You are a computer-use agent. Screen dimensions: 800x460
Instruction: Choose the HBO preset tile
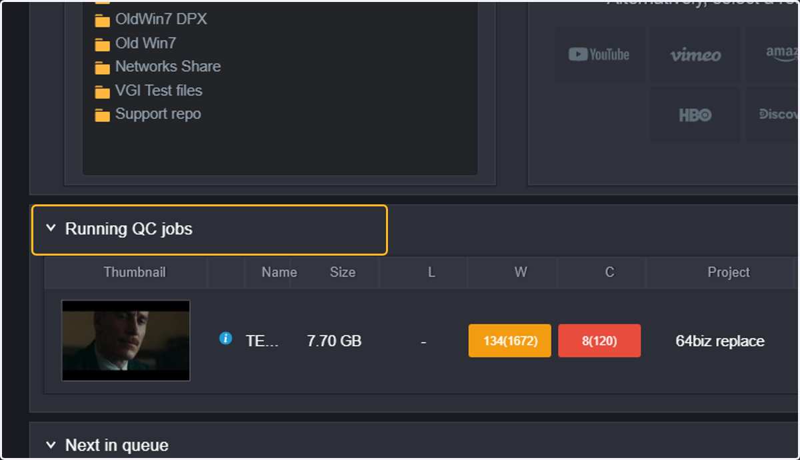tap(695, 115)
